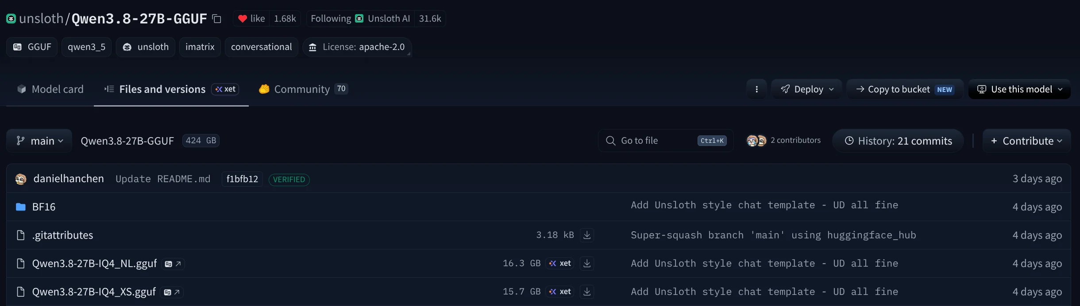
Task: Click Copy to bucket button
Action: tap(905, 89)
